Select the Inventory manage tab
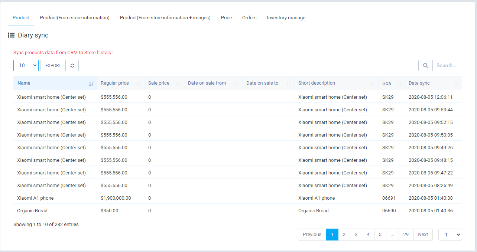The image size is (477, 252). tap(286, 18)
